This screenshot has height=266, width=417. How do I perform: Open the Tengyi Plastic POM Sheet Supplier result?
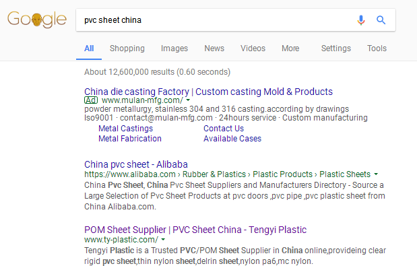coord(195,230)
